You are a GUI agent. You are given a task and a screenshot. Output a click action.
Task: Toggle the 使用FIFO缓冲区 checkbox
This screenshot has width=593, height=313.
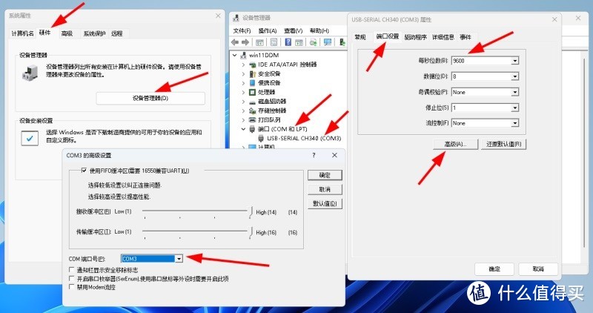click(x=84, y=171)
